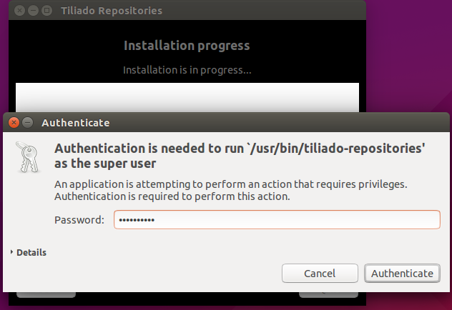The width and height of the screenshot is (452, 310).
Task: Click the Password field label
Action: (79, 220)
